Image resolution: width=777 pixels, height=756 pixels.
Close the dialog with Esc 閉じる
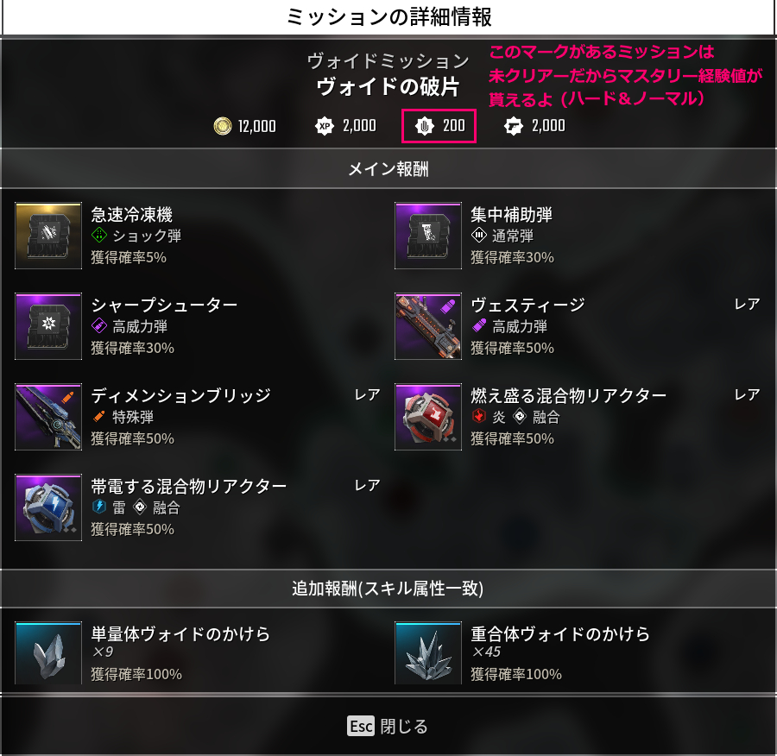pyautogui.click(x=388, y=727)
